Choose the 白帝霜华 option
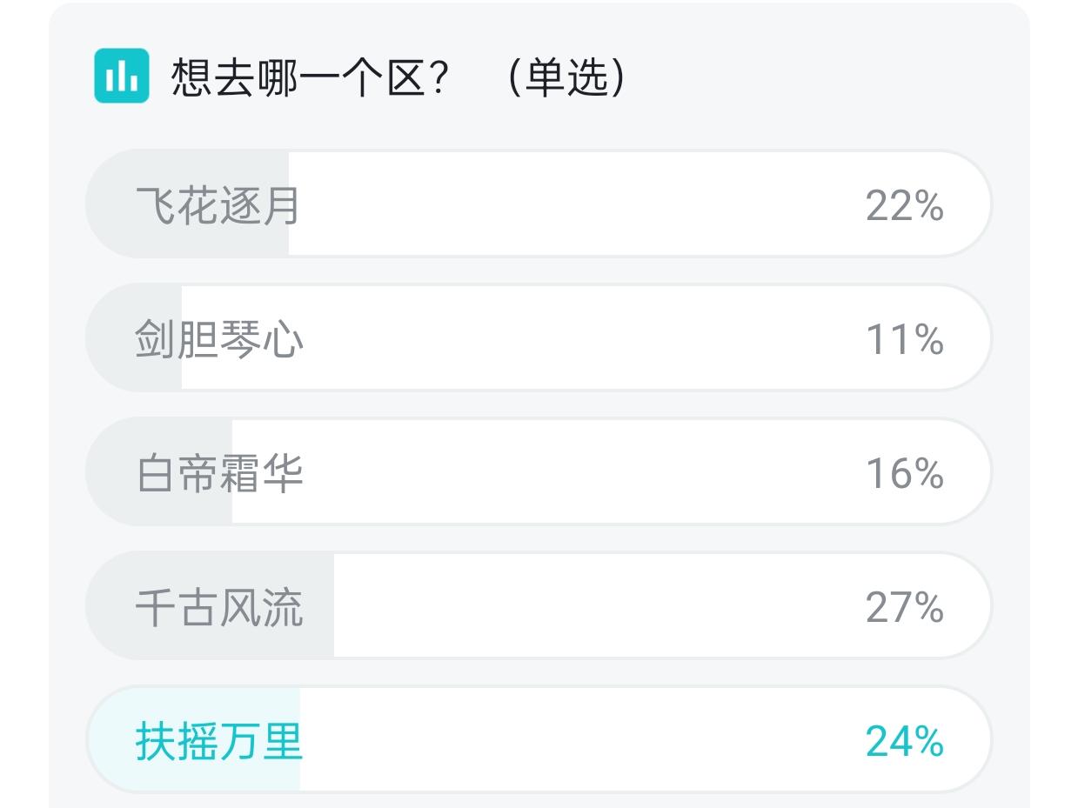 coord(539,471)
